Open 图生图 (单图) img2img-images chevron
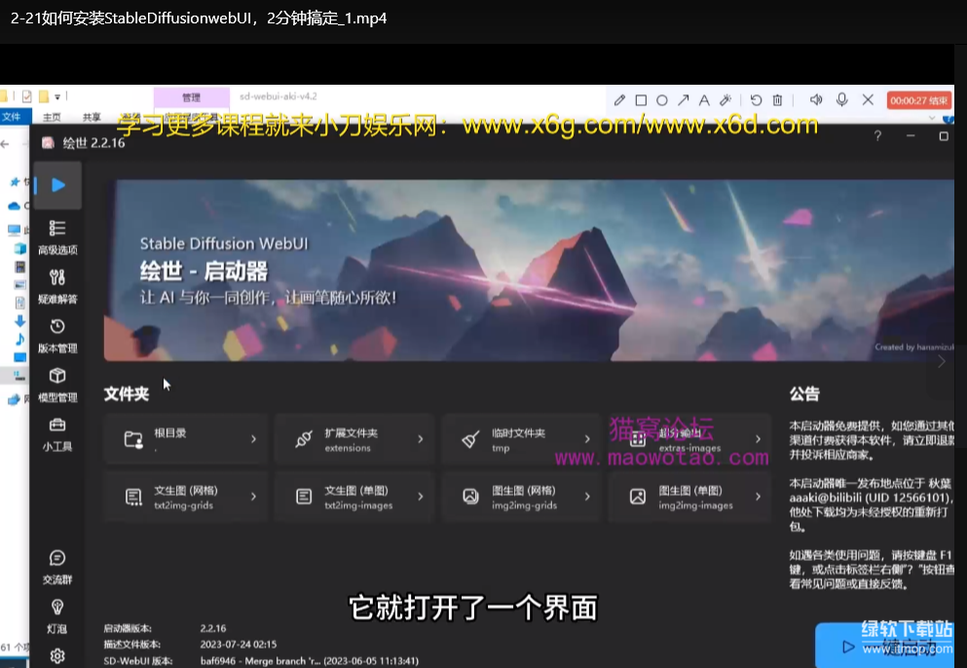This screenshot has width=967, height=668. (x=758, y=496)
